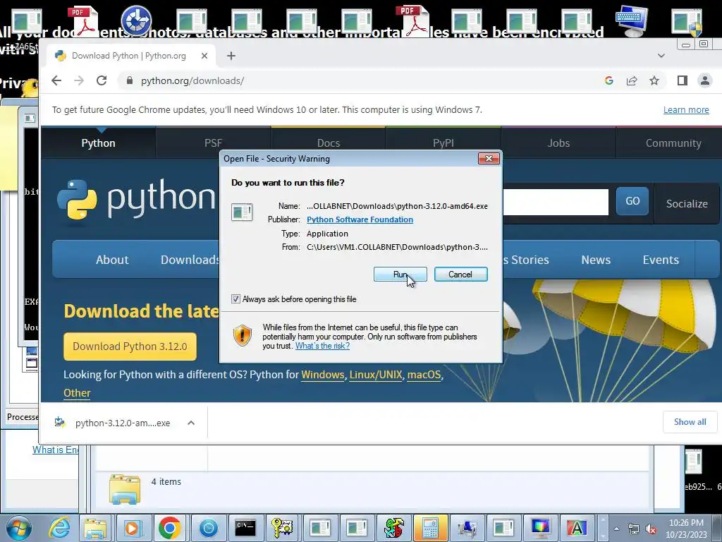Switch to the Community tab
This screenshot has width=722, height=542.
coord(673,143)
